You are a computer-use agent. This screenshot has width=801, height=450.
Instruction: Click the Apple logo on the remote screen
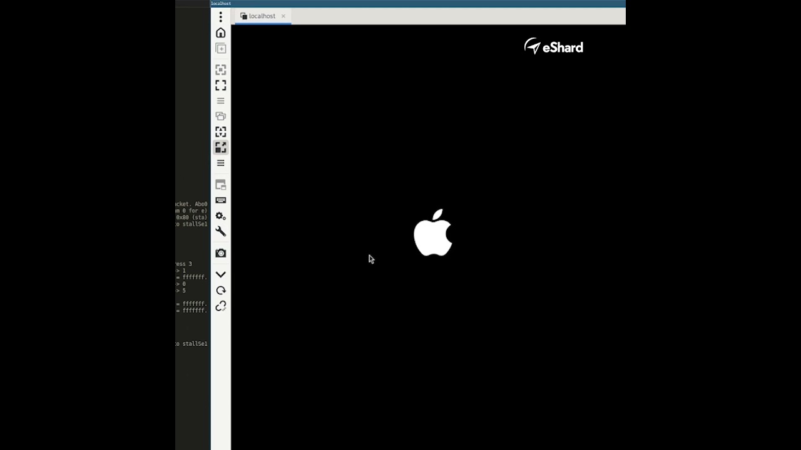(x=433, y=232)
